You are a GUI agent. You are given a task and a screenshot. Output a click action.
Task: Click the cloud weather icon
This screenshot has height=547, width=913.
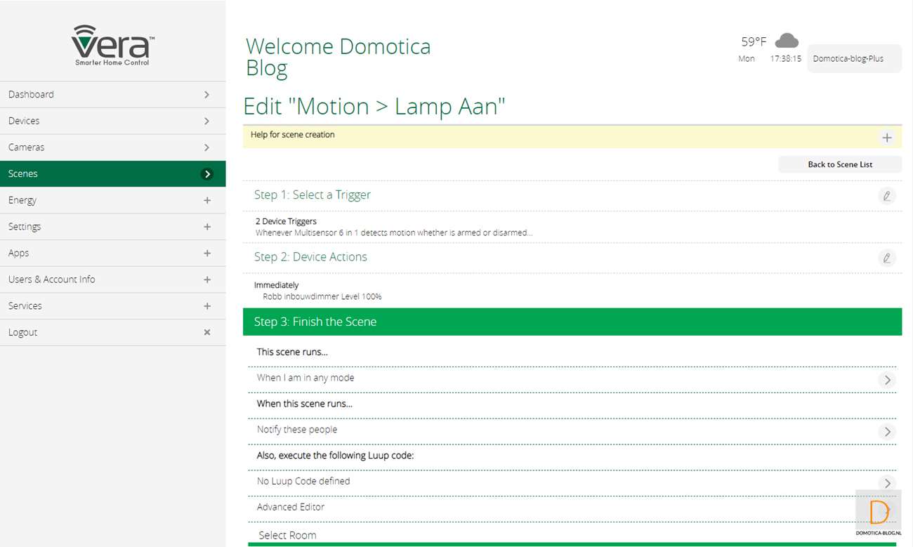[786, 41]
